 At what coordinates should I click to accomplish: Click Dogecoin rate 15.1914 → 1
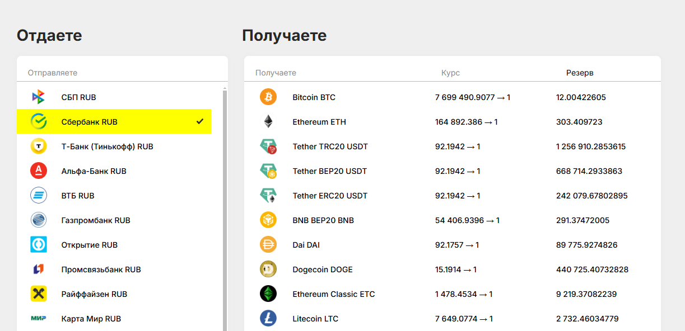click(456, 269)
